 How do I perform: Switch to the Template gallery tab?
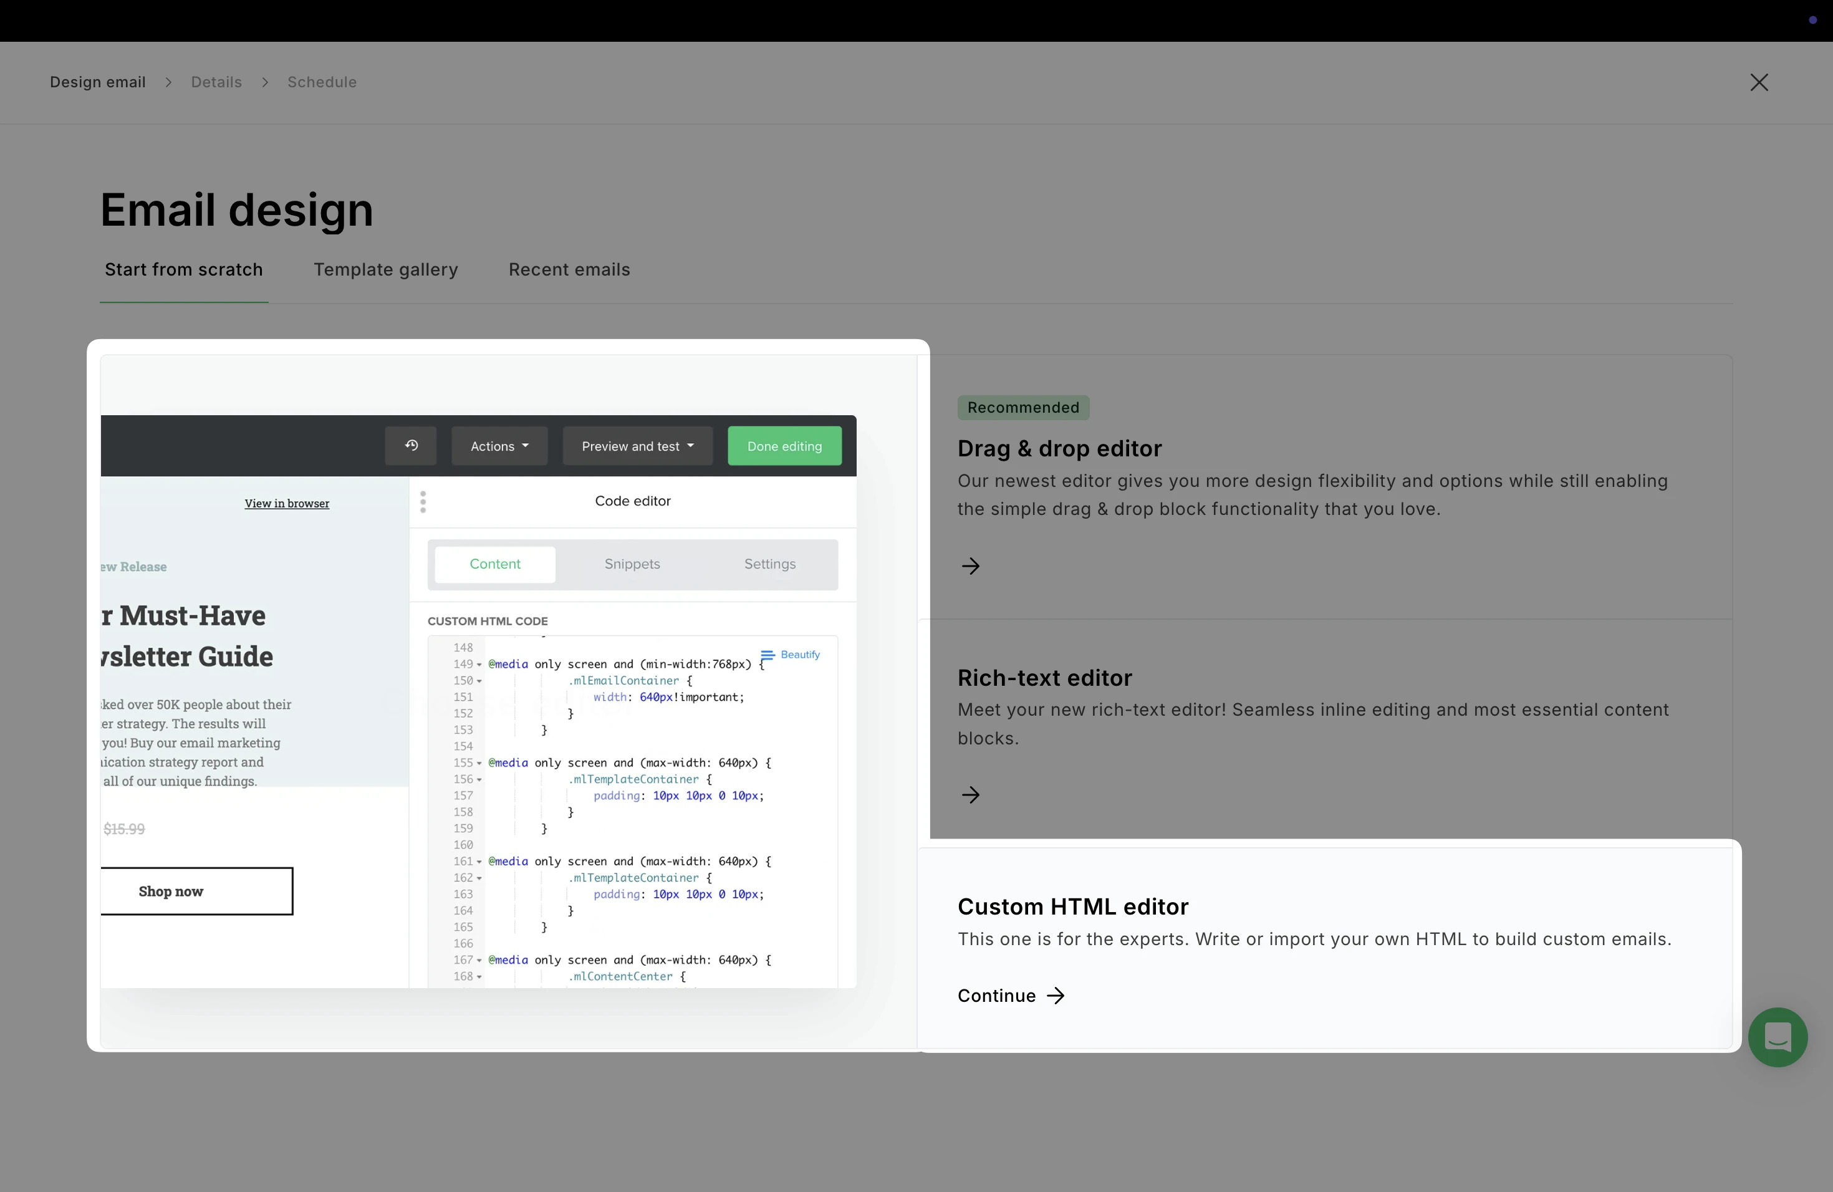click(x=385, y=269)
